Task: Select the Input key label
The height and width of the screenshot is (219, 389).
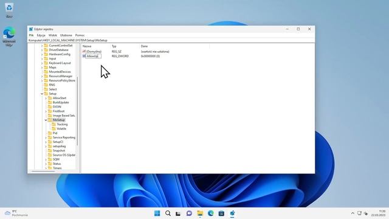Action: coord(52,58)
